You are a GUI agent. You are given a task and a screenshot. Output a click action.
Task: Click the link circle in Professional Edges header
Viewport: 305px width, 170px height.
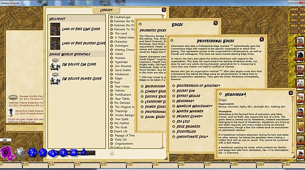click(x=172, y=40)
